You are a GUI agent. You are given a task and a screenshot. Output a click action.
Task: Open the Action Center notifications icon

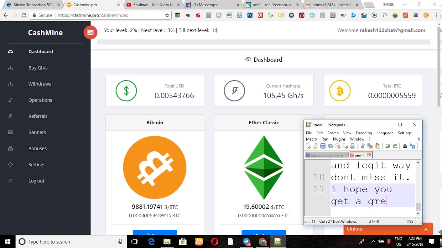click(432, 241)
